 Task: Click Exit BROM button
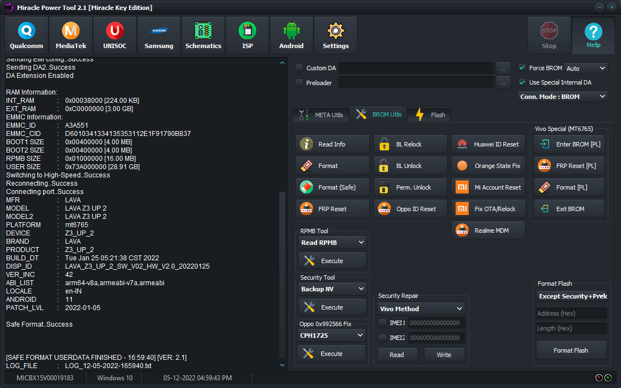[569, 209]
